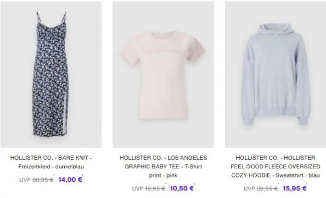The height and width of the screenshot is (198, 326).
Task: Select the 15,95 € sale price
Action: [294, 188]
